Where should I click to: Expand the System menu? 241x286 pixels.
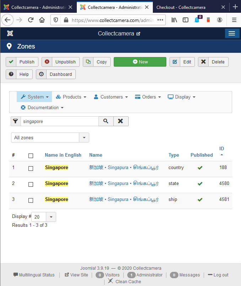[34, 97]
